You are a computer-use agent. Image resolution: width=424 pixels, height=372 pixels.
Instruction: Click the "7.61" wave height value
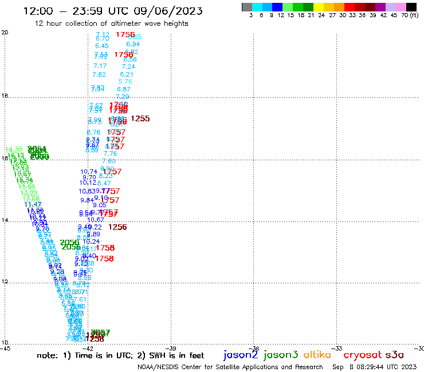pyautogui.click(x=80, y=299)
